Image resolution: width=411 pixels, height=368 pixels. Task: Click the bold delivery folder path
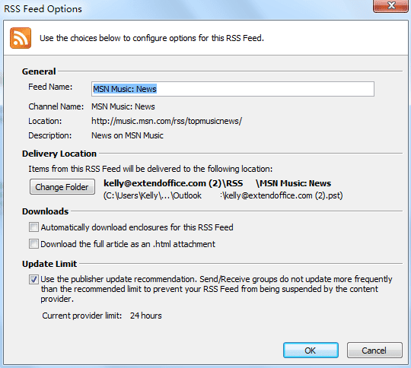217,183
